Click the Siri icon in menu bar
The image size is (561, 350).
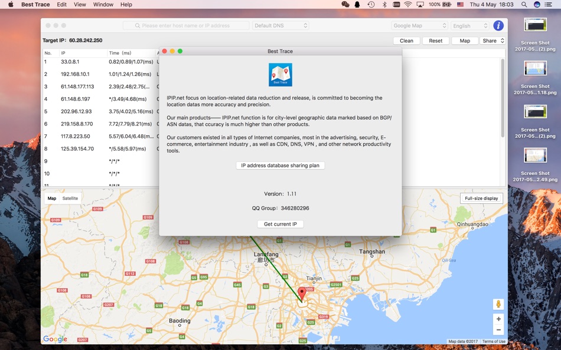tap(537, 4)
